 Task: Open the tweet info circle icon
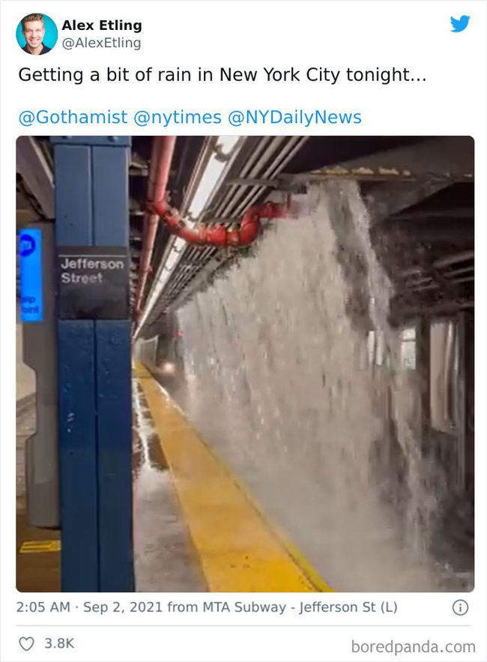pyautogui.click(x=460, y=607)
